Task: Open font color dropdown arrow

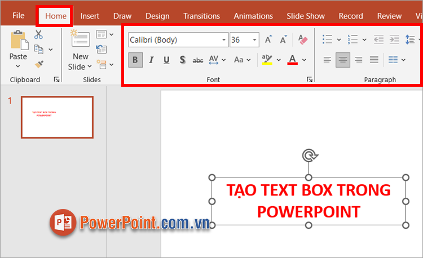Action: [305, 60]
